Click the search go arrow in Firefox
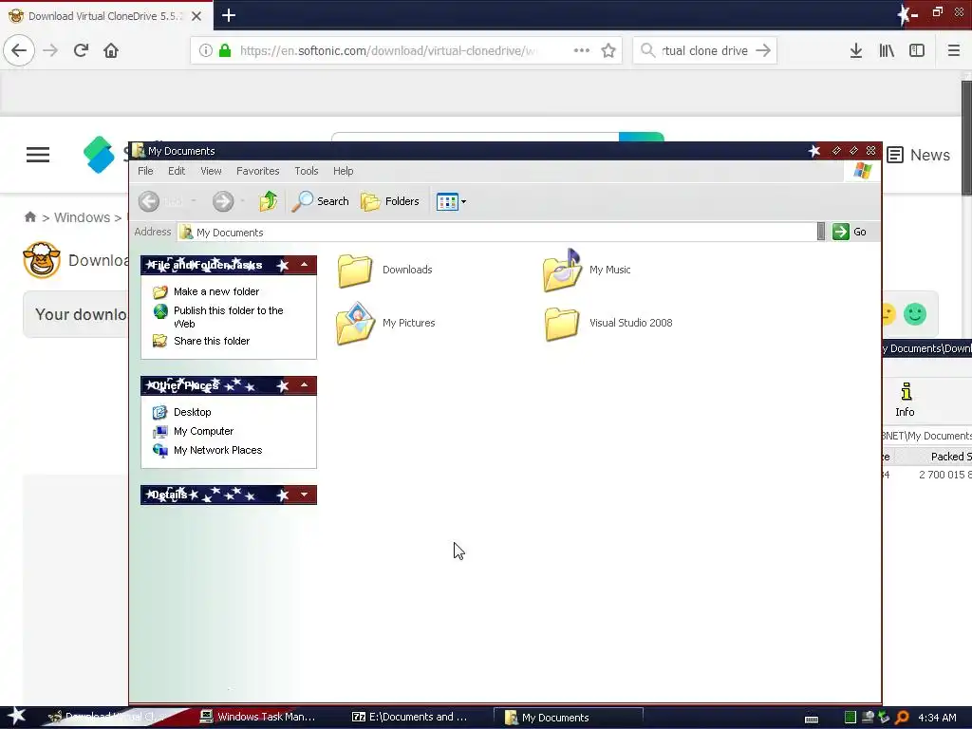Screen dimensions: 972x729 [763, 51]
